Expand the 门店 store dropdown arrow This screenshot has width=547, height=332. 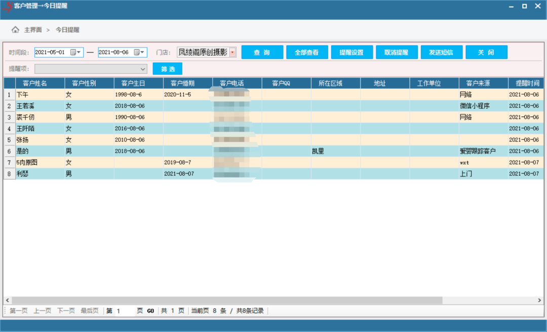(232, 52)
